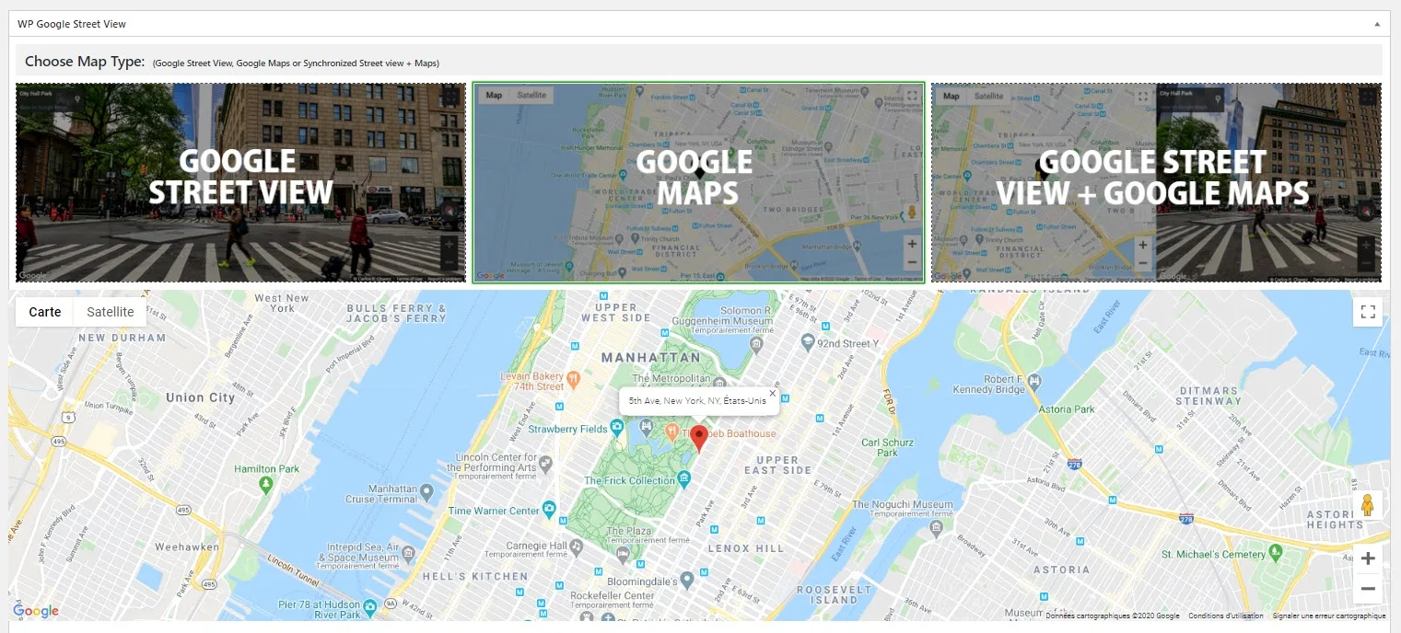
Task: Click the minus zoom icon in the Google Maps thumbnail
Action: click(x=911, y=263)
